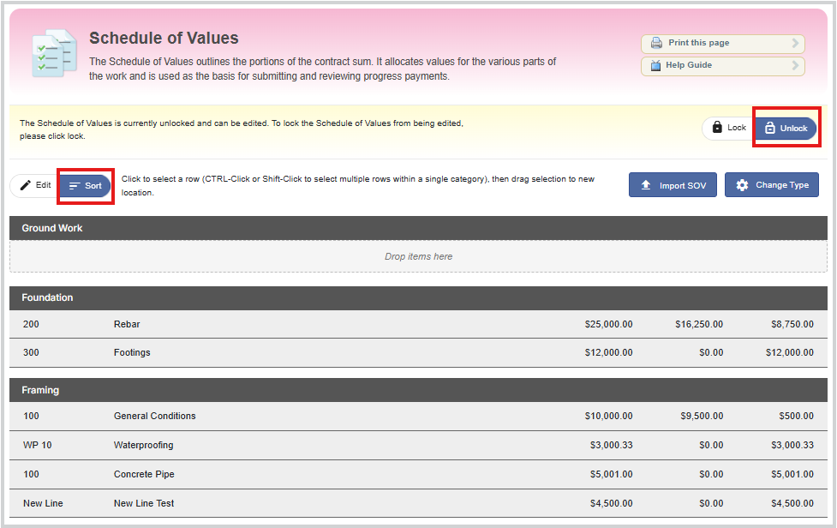Toggle the schedule to Unlock

[x=786, y=128]
